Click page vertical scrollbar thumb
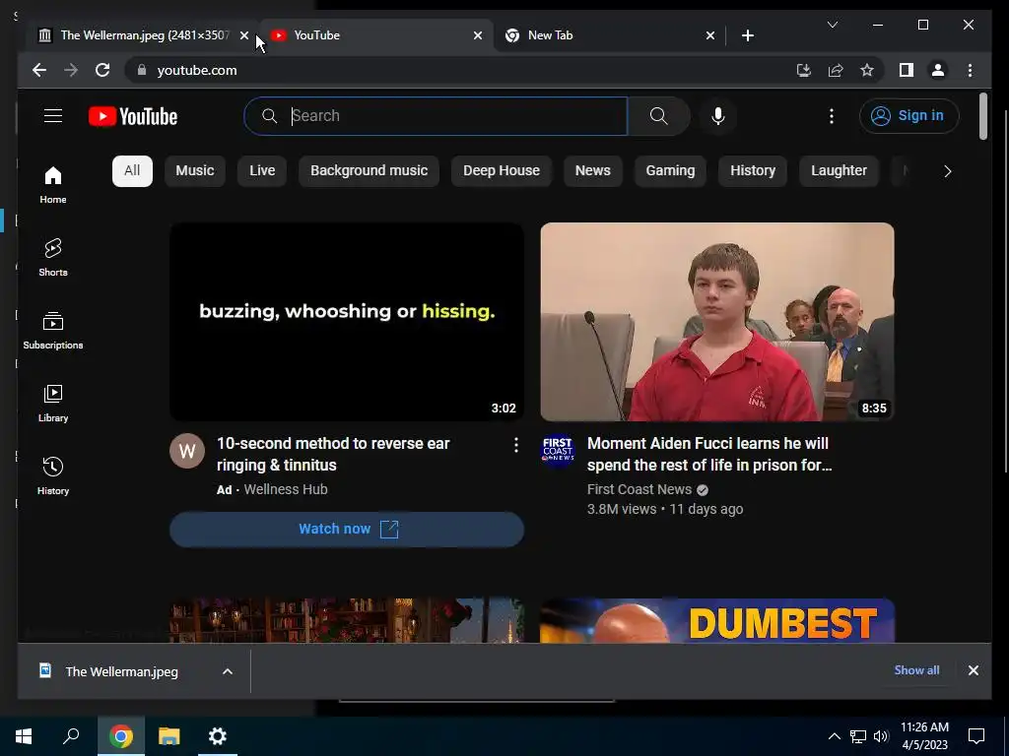1009x756 pixels. (x=982, y=116)
